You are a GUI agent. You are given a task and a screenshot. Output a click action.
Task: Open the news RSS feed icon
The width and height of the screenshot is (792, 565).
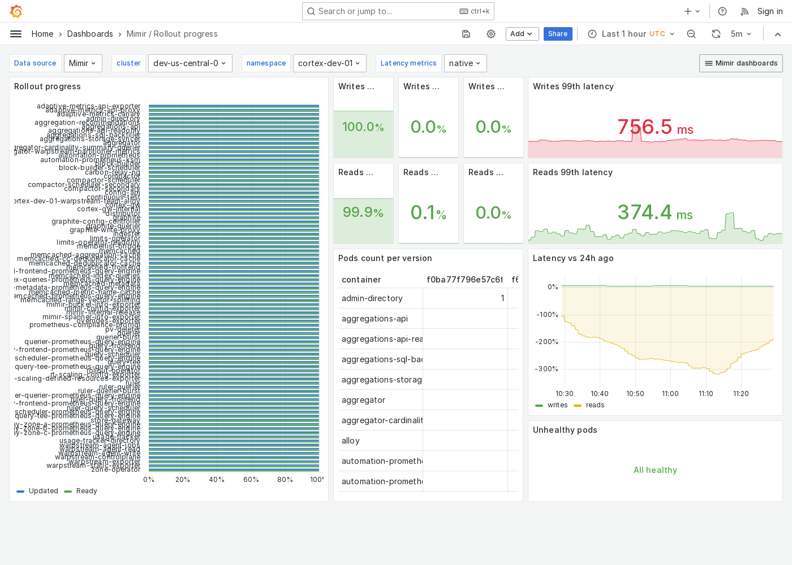pyautogui.click(x=744, y=11)
